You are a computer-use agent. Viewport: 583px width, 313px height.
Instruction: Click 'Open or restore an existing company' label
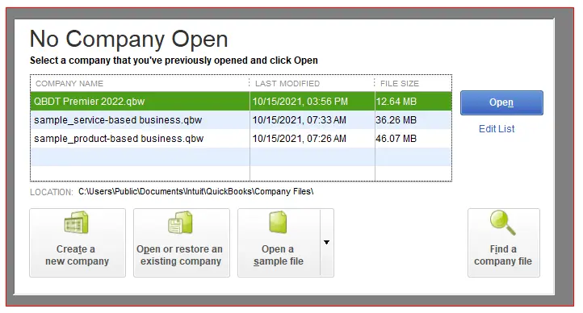point(180,255)
